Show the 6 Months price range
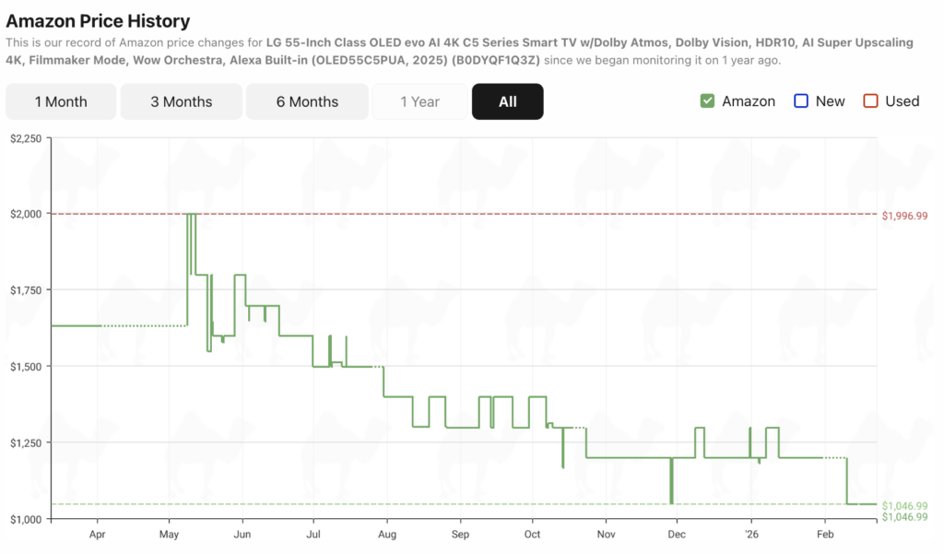This screenshot has height=554, width=944. point(307,101)
